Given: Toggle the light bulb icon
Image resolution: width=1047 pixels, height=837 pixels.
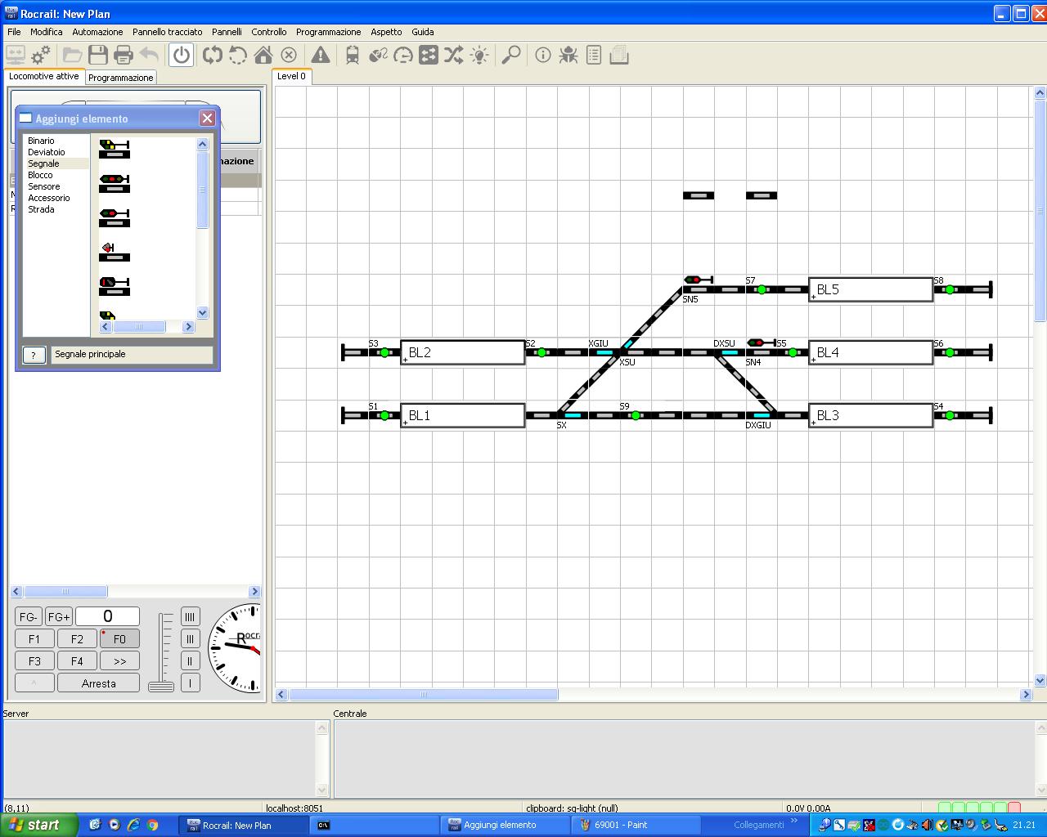Looking at the screenshot, I should coord(479,55).
